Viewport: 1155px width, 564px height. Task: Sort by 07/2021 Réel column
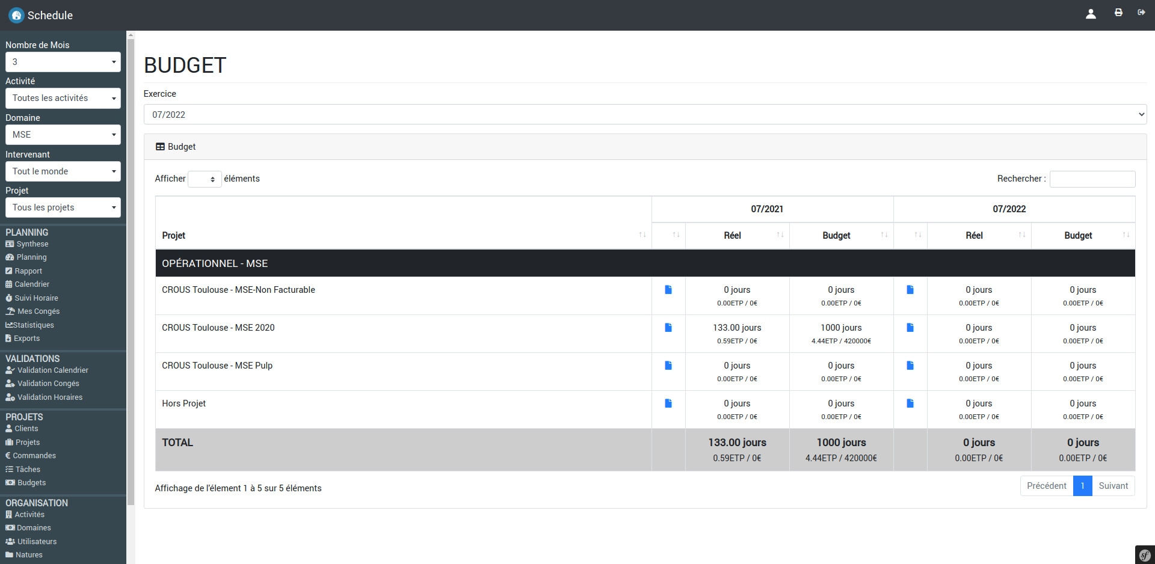pos(737,235)
